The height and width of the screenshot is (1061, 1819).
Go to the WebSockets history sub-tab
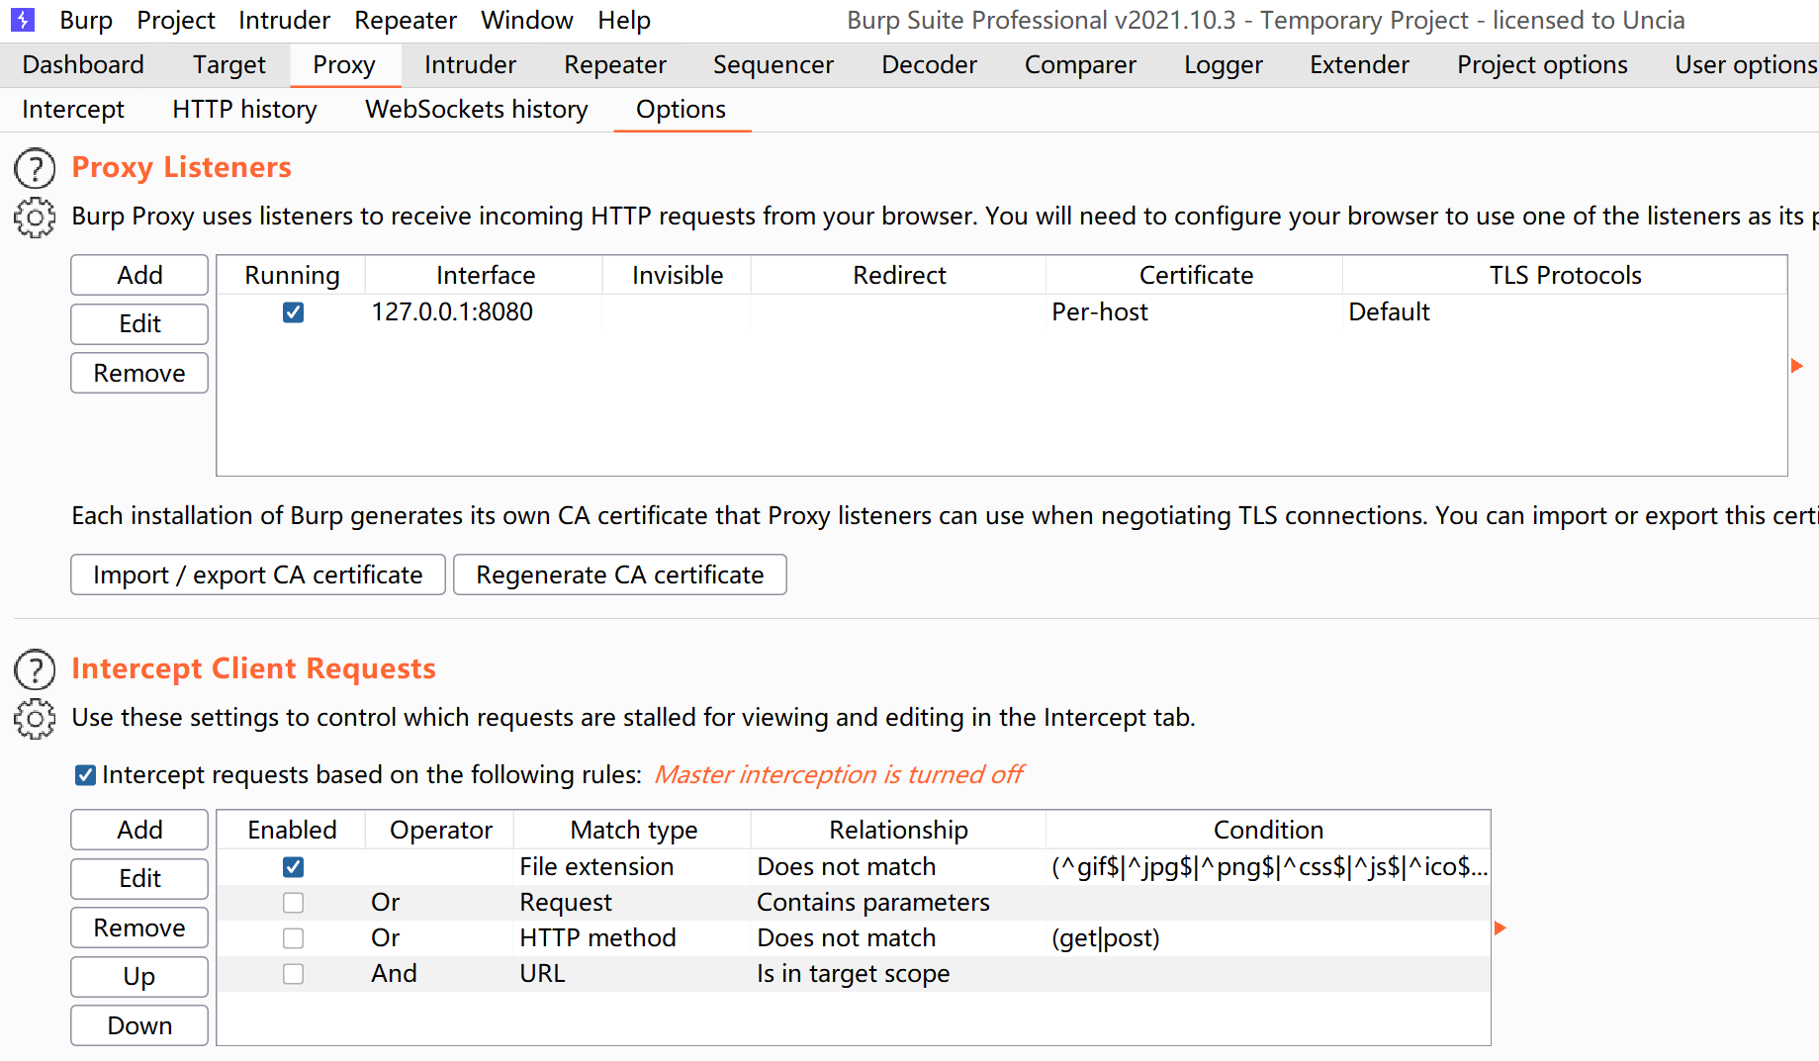click(477, 110)
